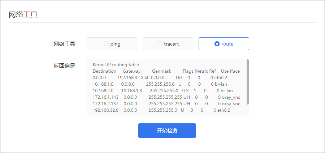Image resolution: width=325 pixels, height=153 pixels.
Task: Click the scrollbar thumb in 返回信息 box
Action: coord(248,82)
